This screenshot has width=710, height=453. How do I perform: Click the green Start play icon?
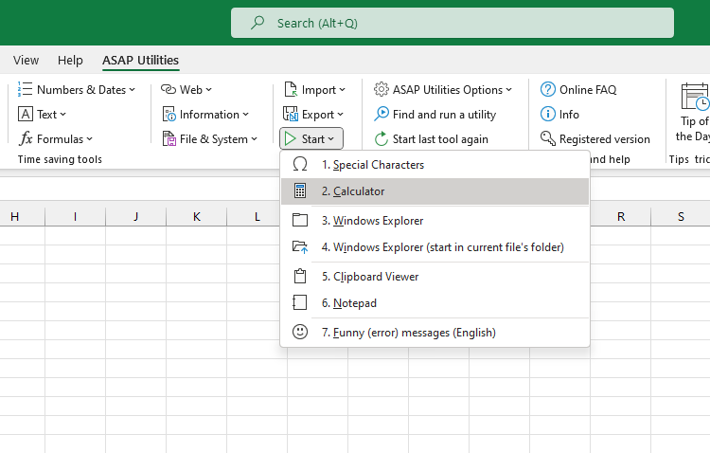pos(291,138)
